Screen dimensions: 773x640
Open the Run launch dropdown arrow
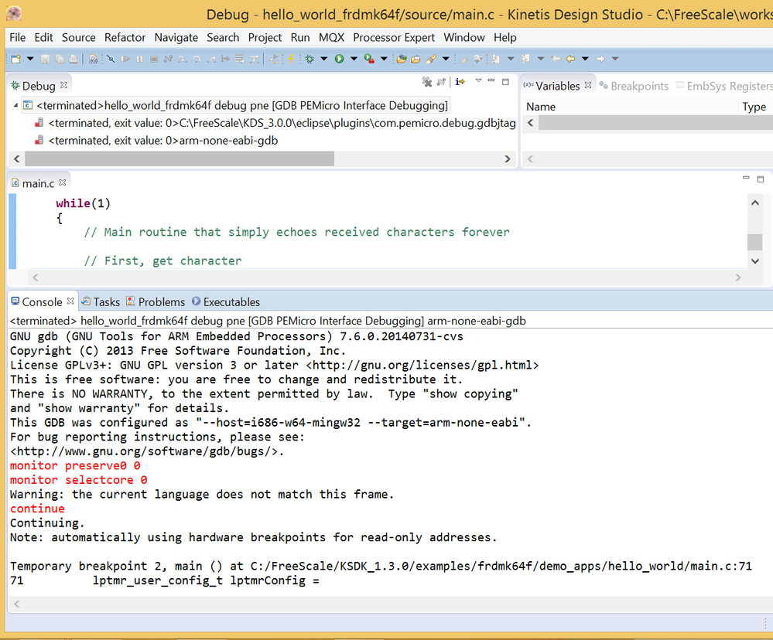pyautogui.click(x=354, y=59)
